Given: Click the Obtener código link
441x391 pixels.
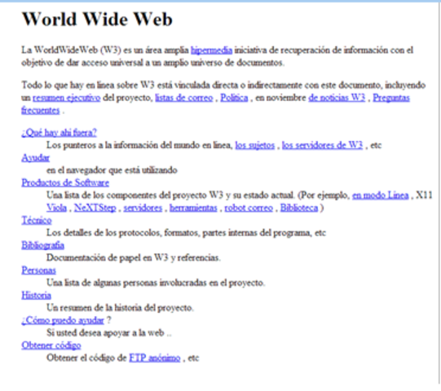Looking at the screenshot, I should click(x=51, y=345).
